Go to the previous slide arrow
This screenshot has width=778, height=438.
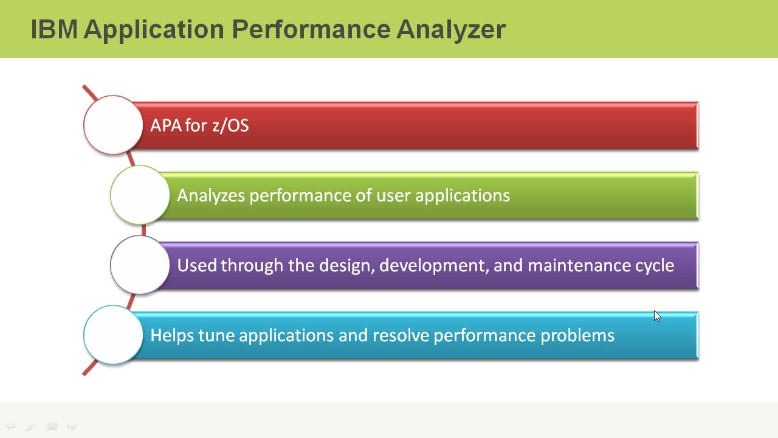[x=10, y=426]
